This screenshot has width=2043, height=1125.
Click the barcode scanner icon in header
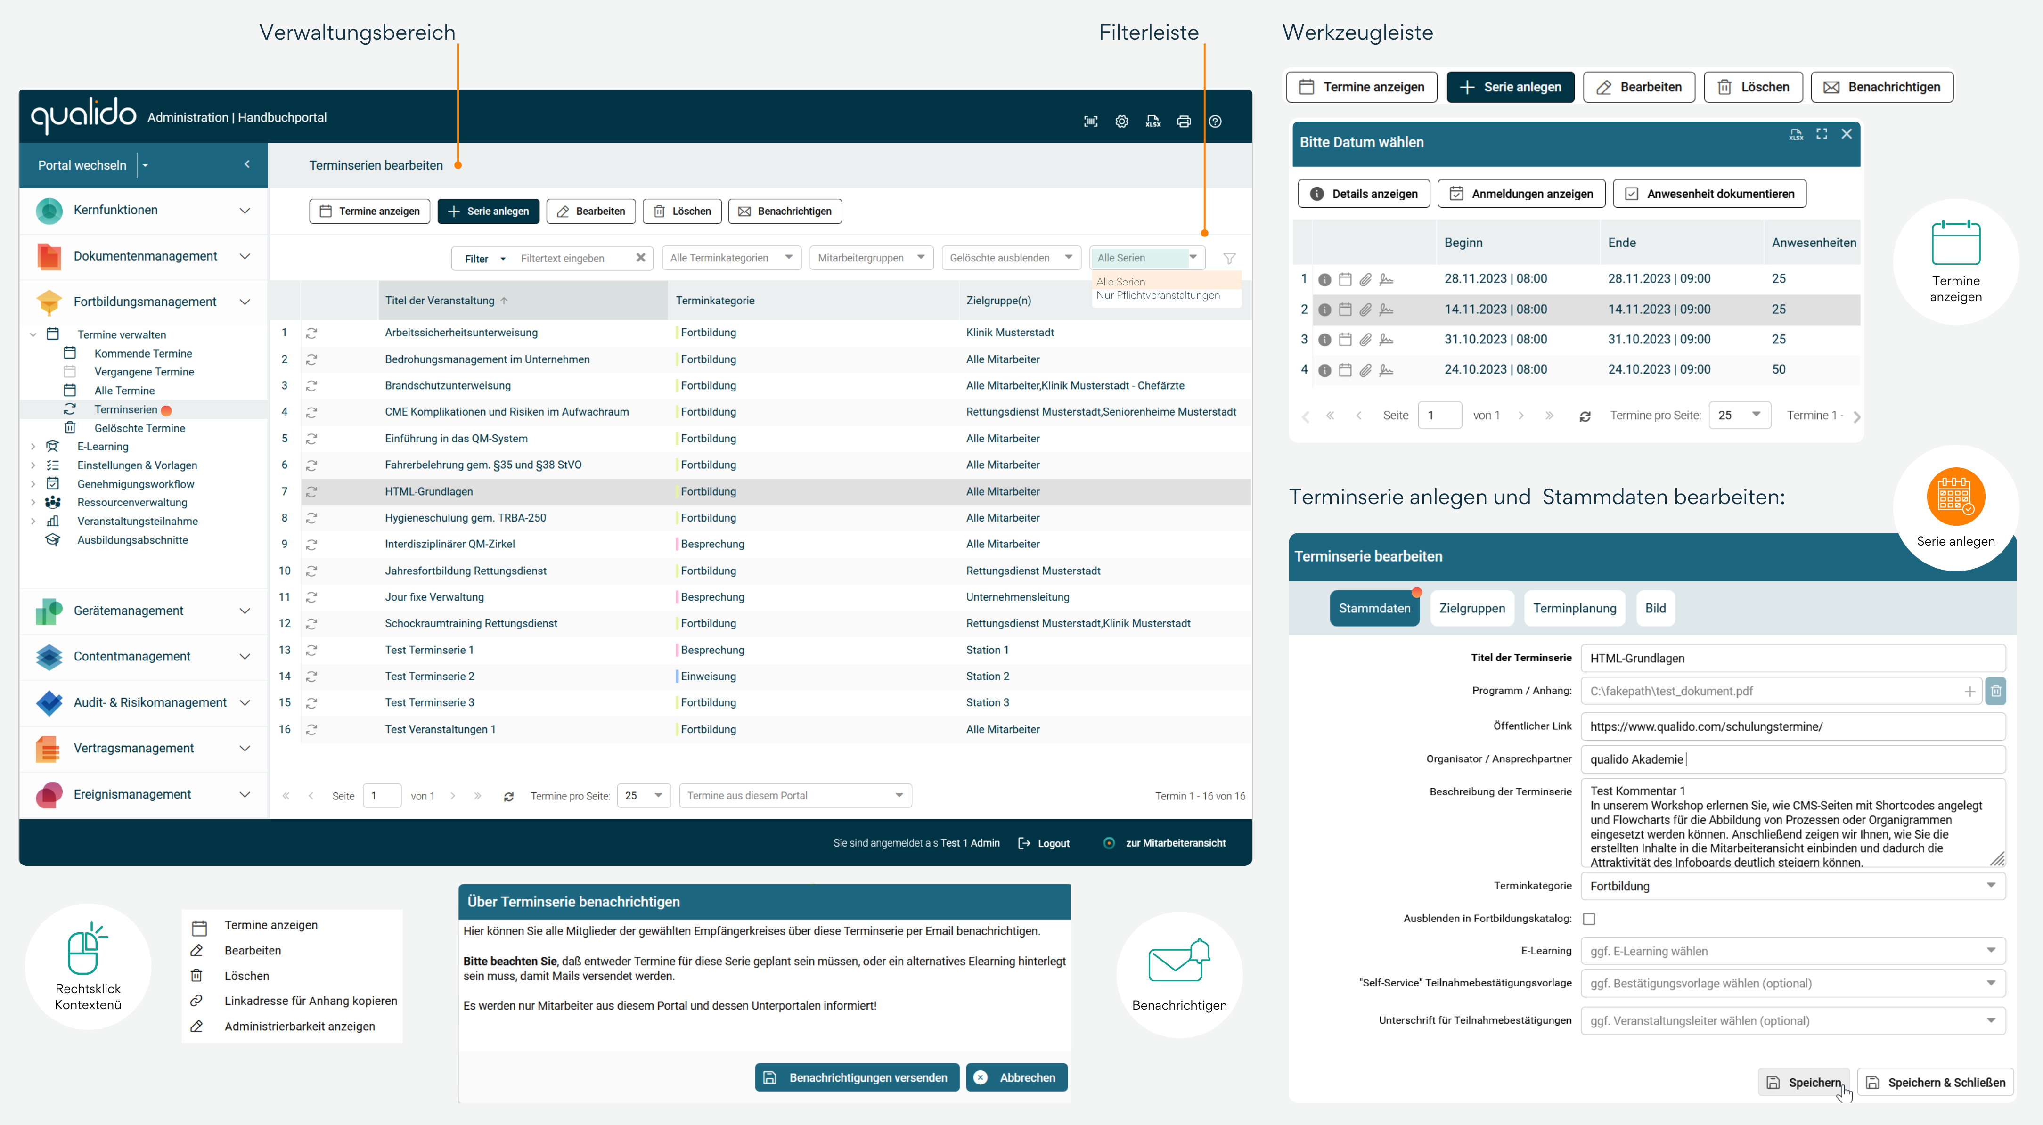[x=1090, y=121]
